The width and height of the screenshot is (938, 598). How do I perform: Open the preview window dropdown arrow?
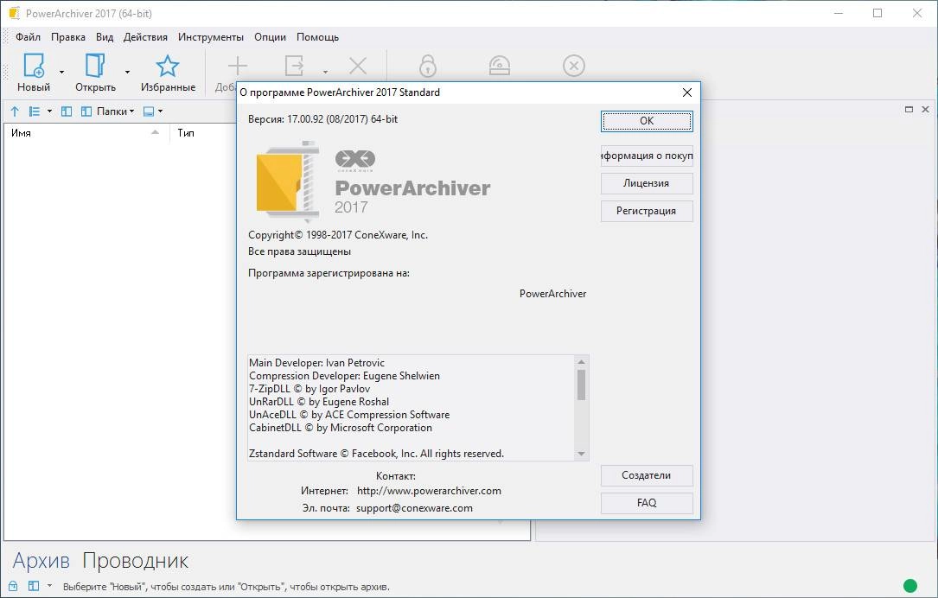tap(160, 111)
